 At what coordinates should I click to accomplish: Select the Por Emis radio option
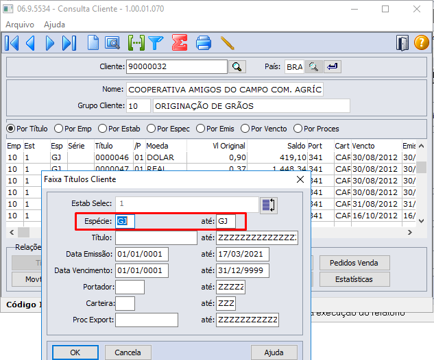tap(215, 129)
